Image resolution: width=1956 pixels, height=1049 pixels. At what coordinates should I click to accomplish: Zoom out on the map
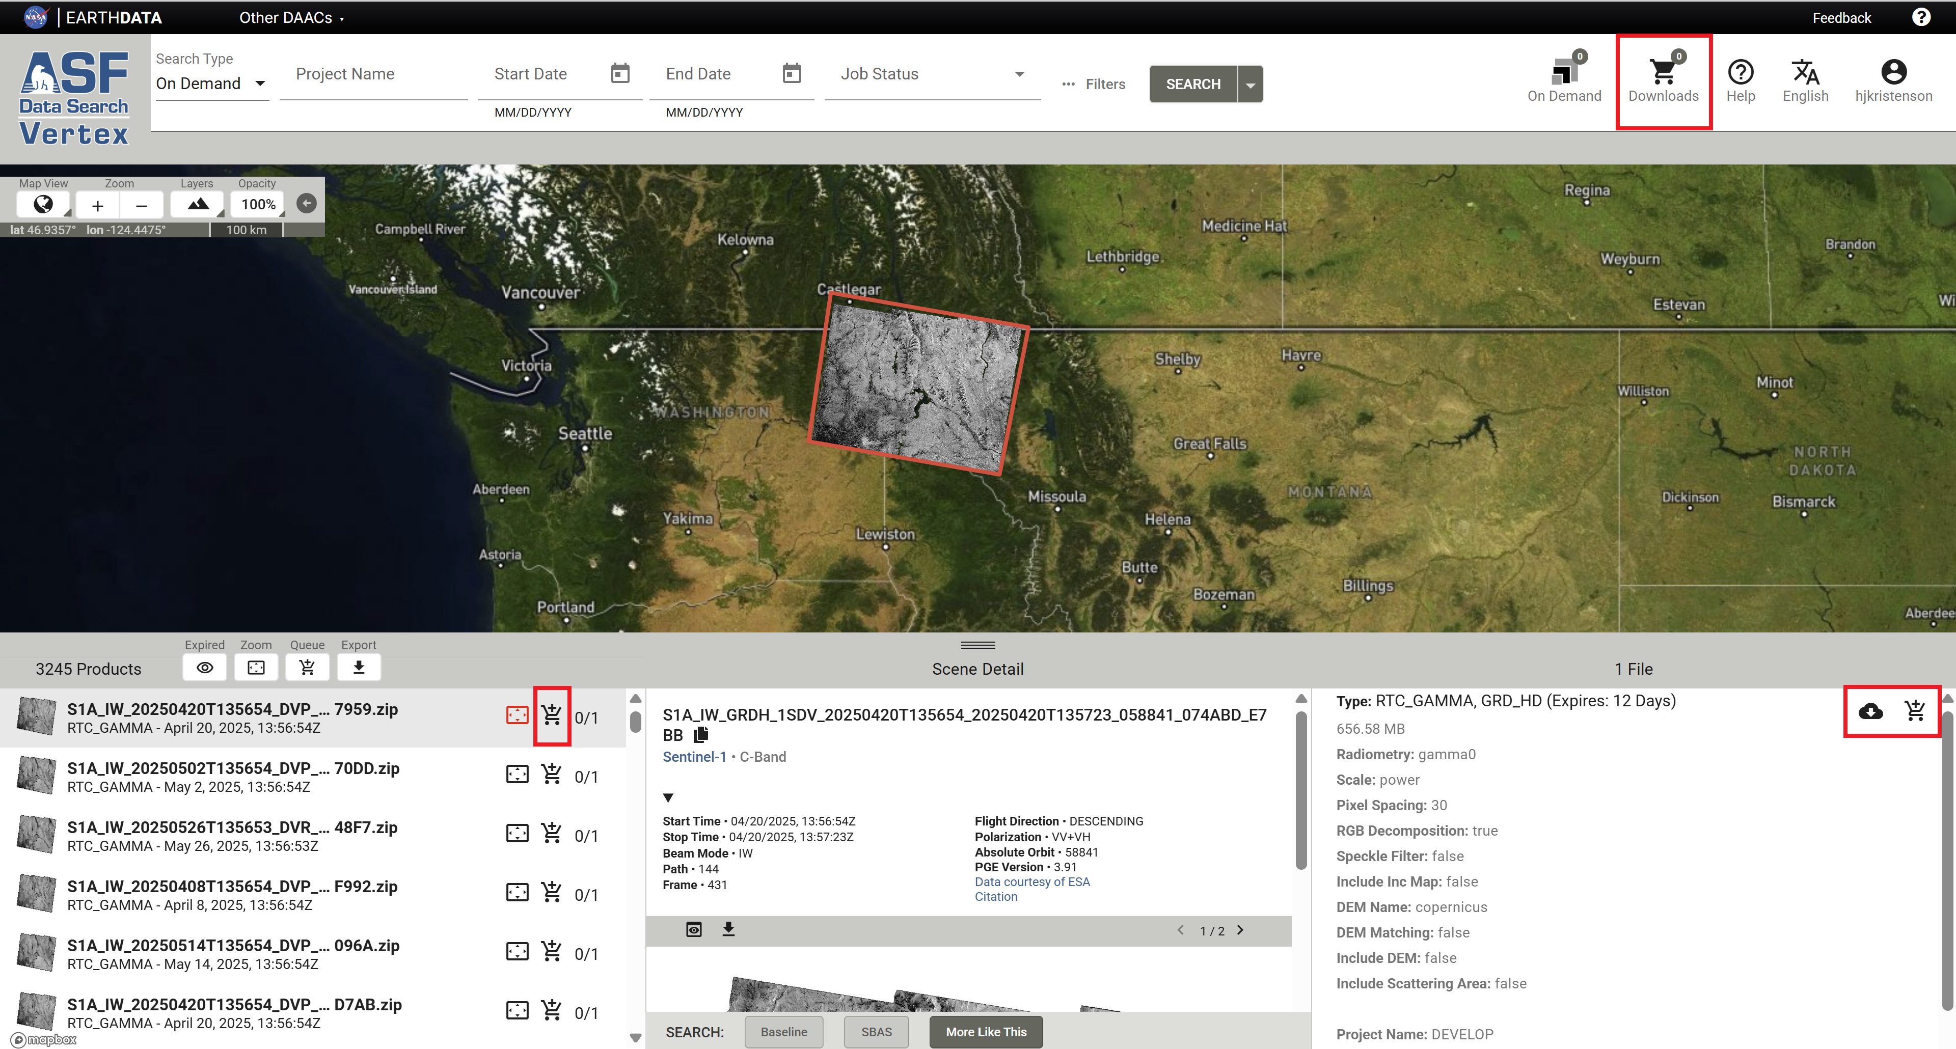click(141, 205)
